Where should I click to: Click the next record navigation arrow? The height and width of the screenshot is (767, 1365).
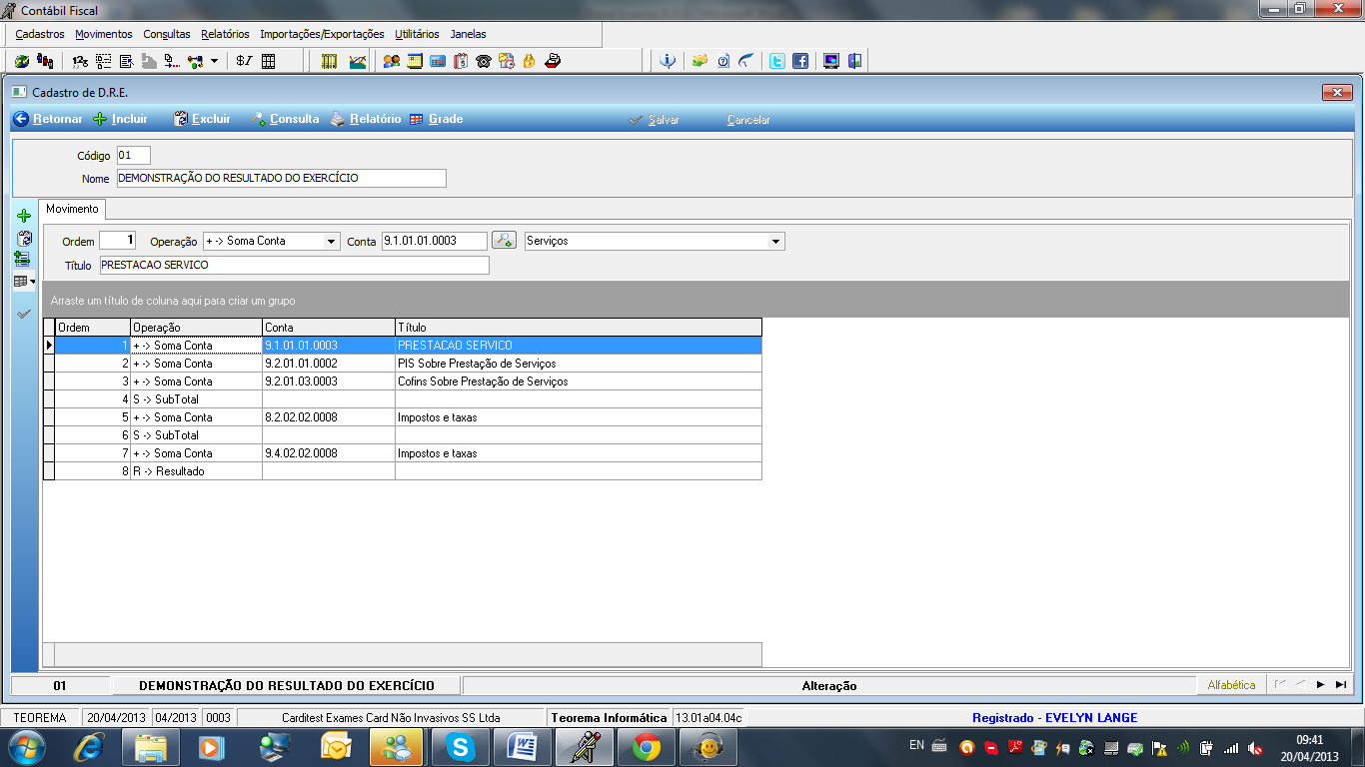click(x=1320, y=685)
